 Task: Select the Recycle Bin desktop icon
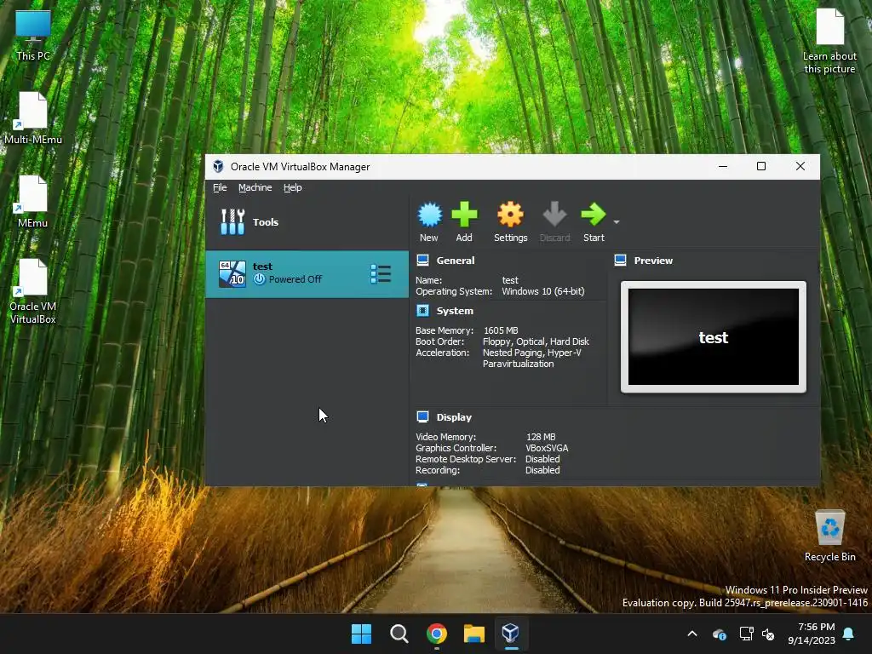tap(829, 536)
